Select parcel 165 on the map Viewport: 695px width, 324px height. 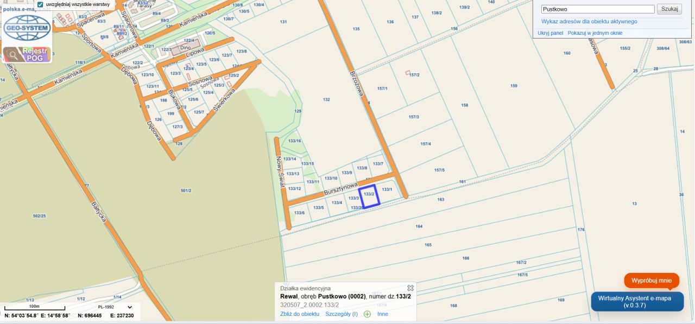[428, 245]
